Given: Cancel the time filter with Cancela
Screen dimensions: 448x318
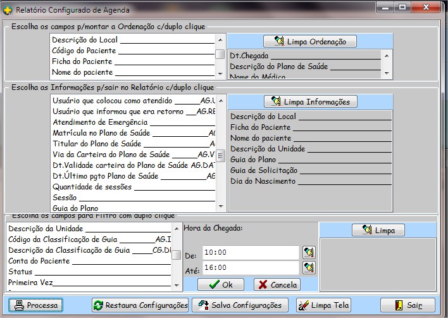Looking at the screenshot, I should point(277,284).
